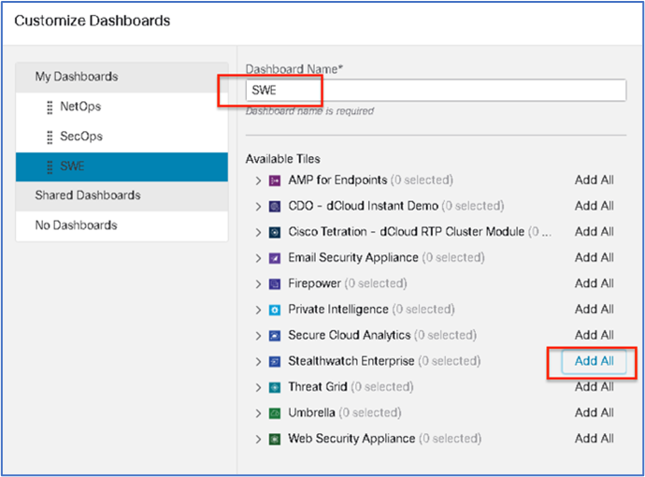Click the No Dashboards text
This screenshot has height=477, width=645.
[76, 225]
